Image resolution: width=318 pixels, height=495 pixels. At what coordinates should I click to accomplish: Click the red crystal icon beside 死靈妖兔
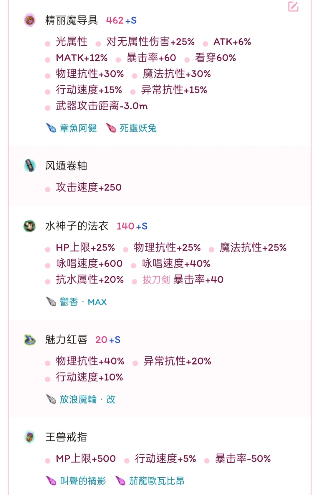(x=111, y=128)
